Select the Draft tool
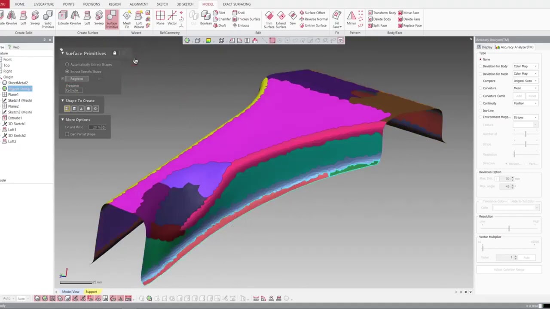Viewport: 550px width, 309px height. pos(220,25)
